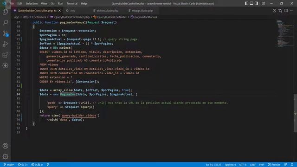
Task: Click the PHP language mode indicator
Action: click(x=262, y=165)
